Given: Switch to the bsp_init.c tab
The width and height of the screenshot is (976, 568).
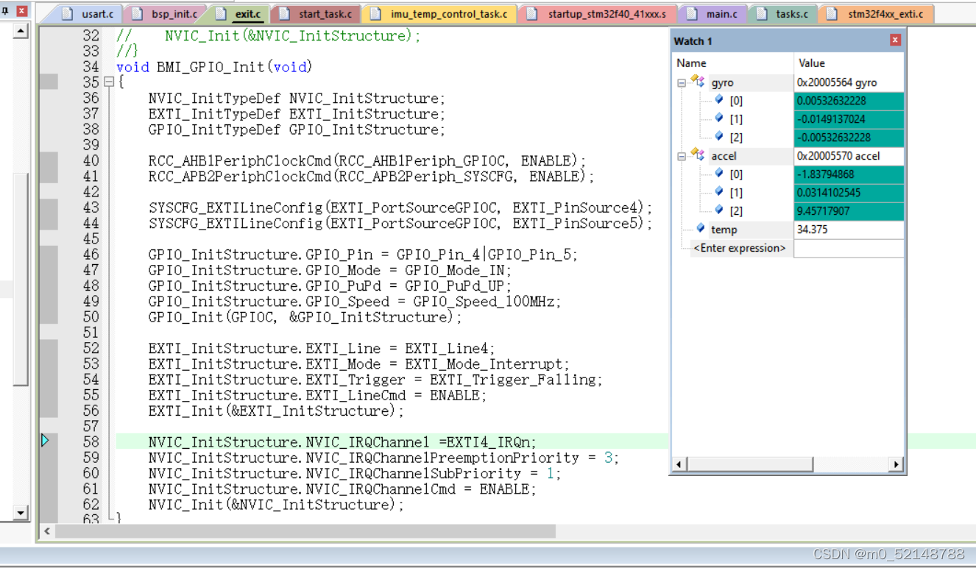Looking at the screenshot, I should [x=166, y=14].
